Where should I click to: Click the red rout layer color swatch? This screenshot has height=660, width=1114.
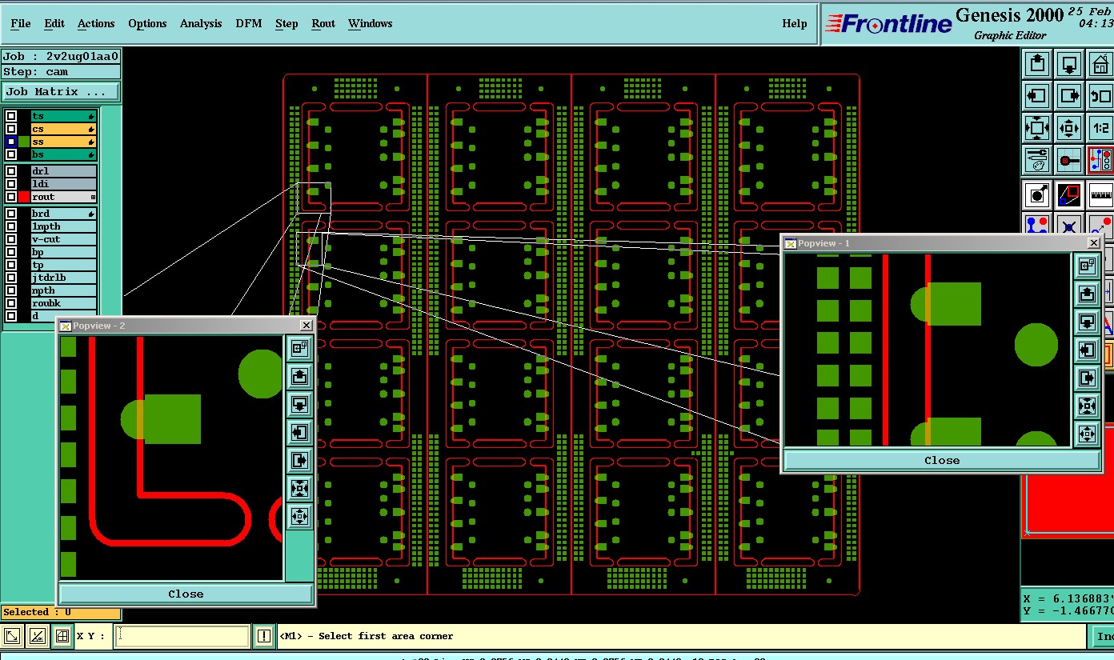[x=24, y=197]
